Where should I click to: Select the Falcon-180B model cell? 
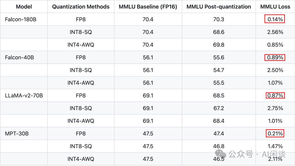pos(21,19)
